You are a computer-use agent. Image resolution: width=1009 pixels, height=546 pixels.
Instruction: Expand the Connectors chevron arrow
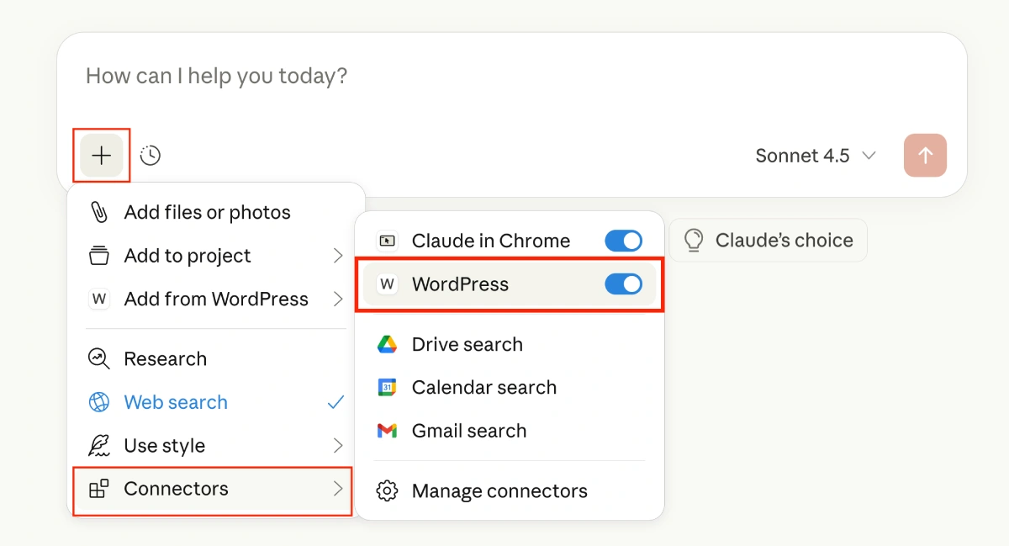point(337,489)
